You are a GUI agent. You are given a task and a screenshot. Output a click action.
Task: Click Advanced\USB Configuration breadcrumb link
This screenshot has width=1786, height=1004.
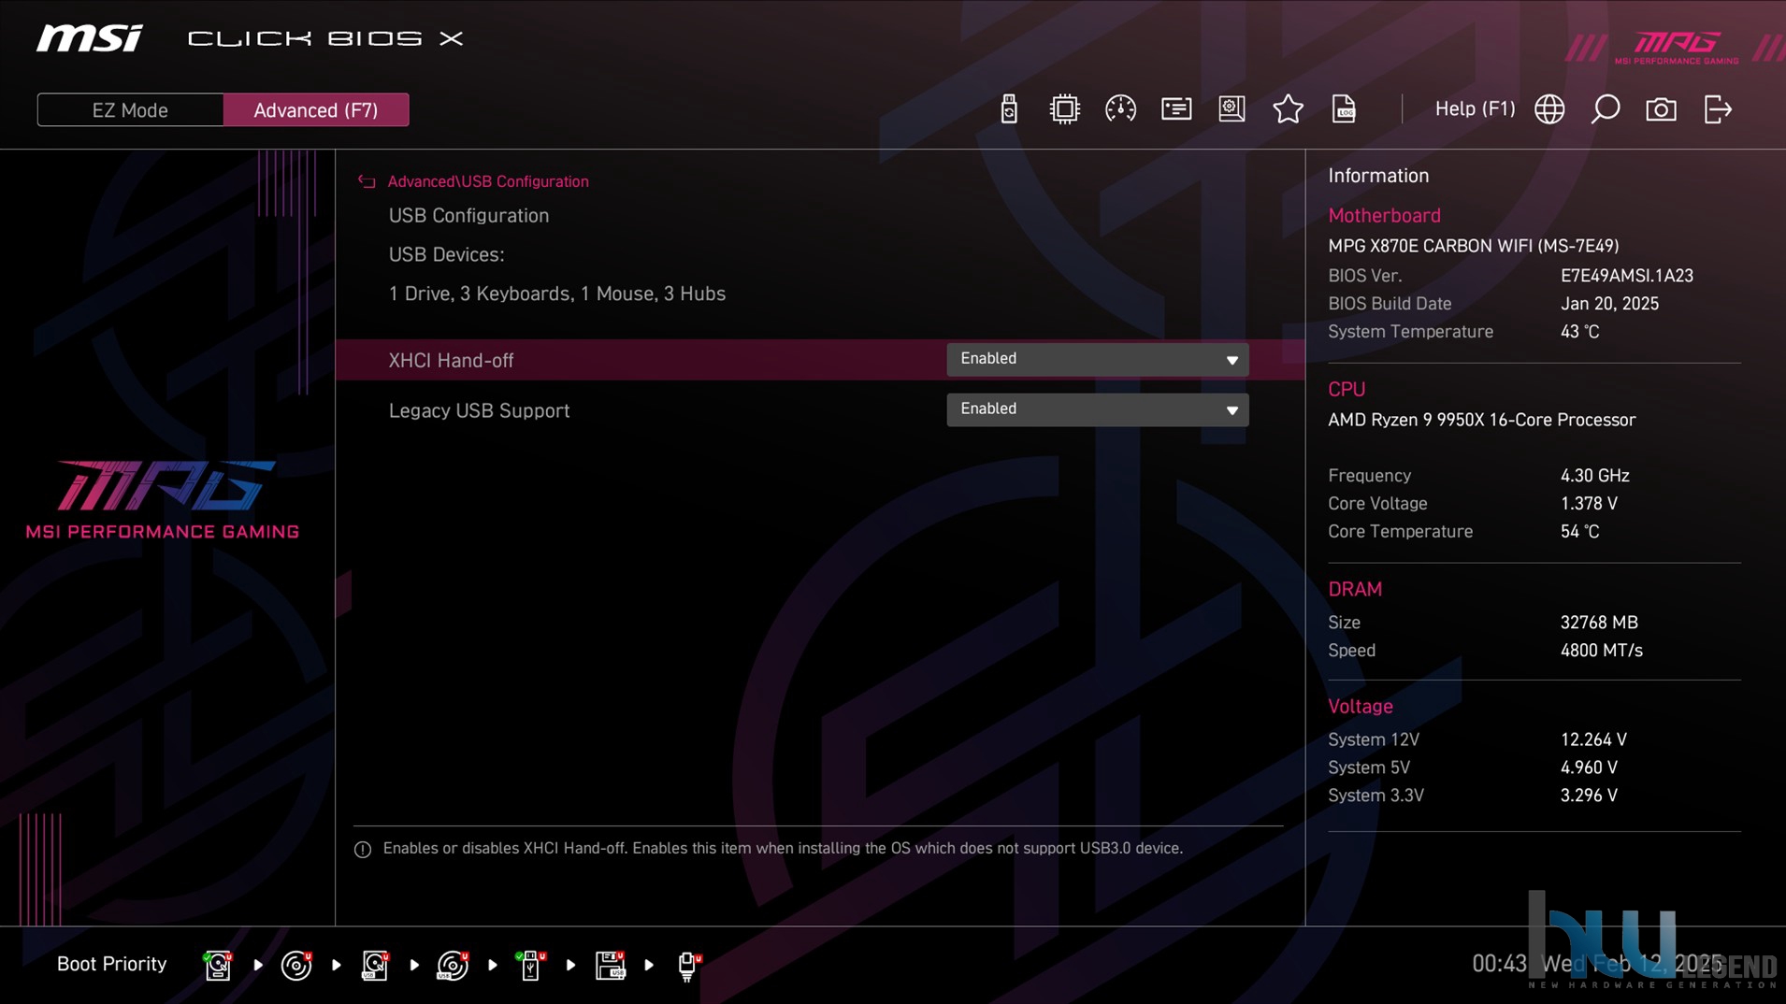coord(488,181)
